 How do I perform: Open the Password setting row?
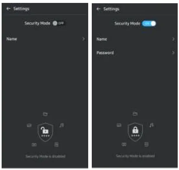[135, 52]
